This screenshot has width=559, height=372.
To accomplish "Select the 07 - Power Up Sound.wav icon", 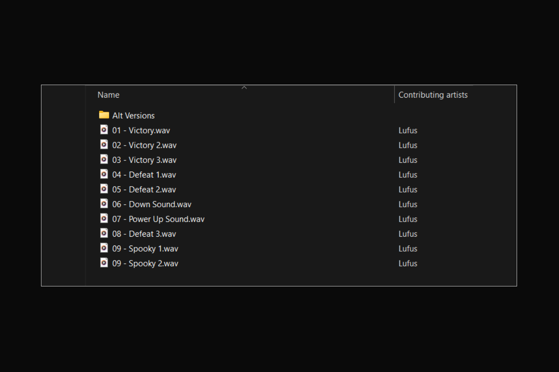I will coord(104,219).
